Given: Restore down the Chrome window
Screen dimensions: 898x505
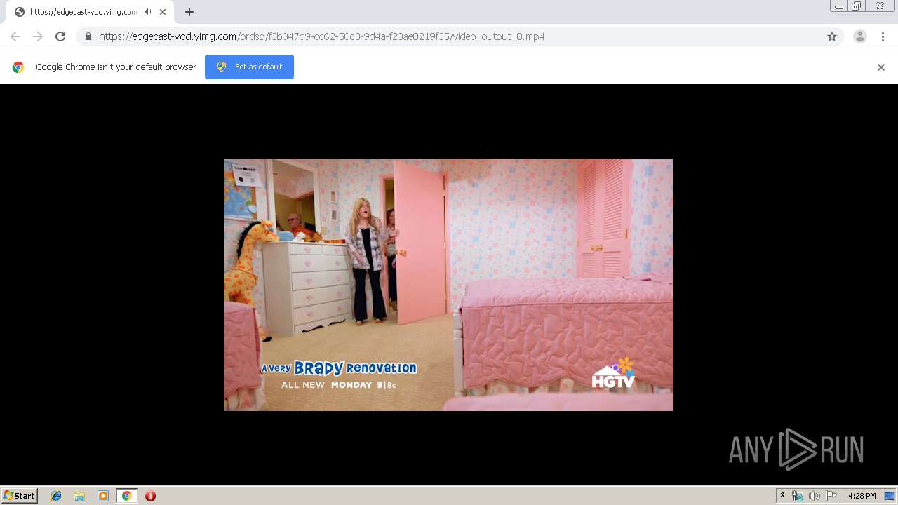Looking at the screenshot, I should click(x=857, y=6).
